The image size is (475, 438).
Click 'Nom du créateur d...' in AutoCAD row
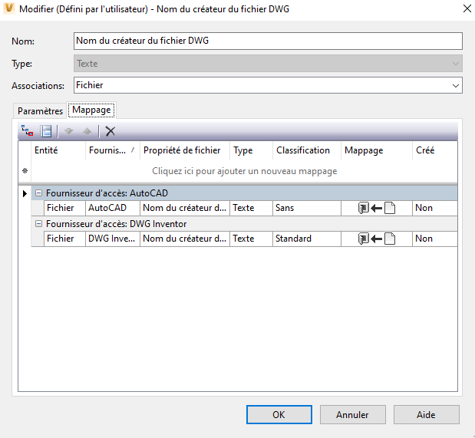coord(185,208)
